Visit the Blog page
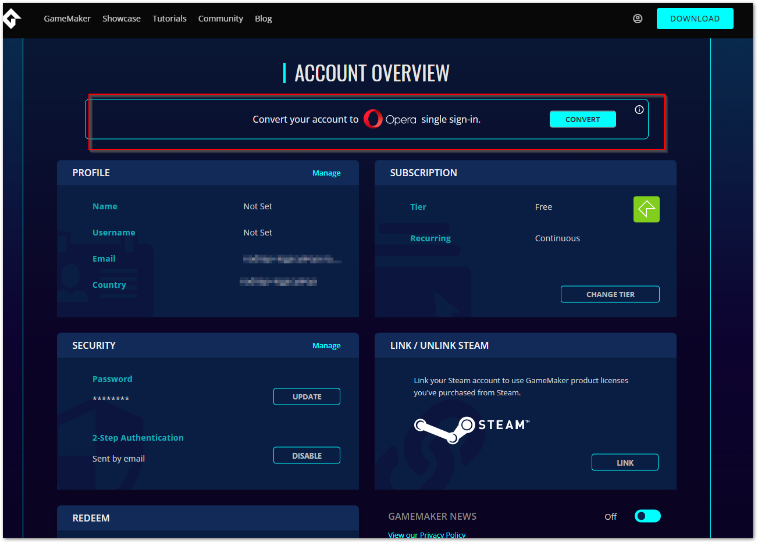The height and width of the screenshot is (543, 758). tap(263, 19)
